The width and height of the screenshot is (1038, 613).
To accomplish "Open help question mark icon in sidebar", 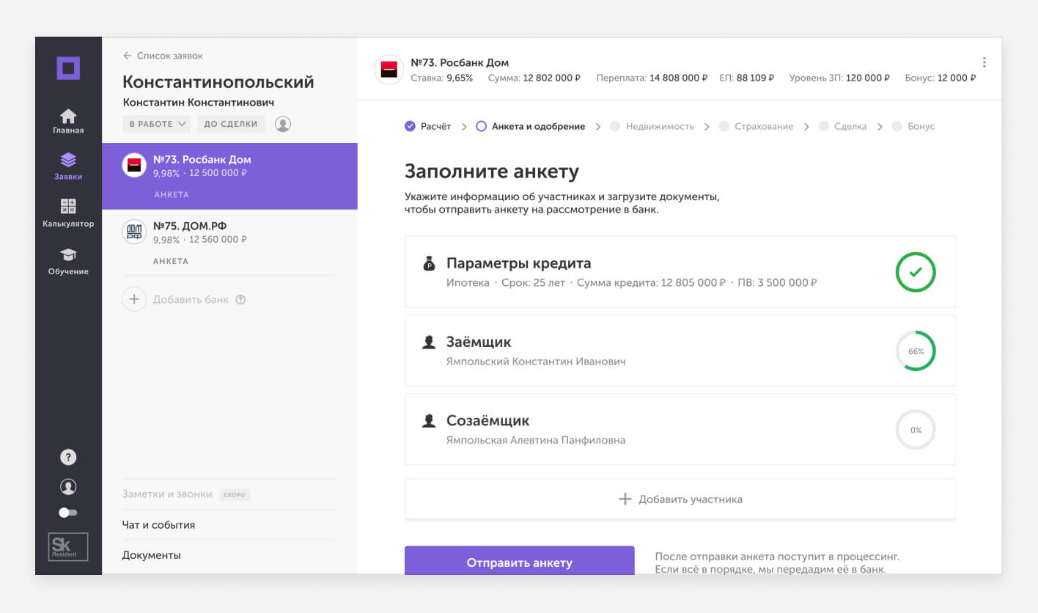I will 68,458.
